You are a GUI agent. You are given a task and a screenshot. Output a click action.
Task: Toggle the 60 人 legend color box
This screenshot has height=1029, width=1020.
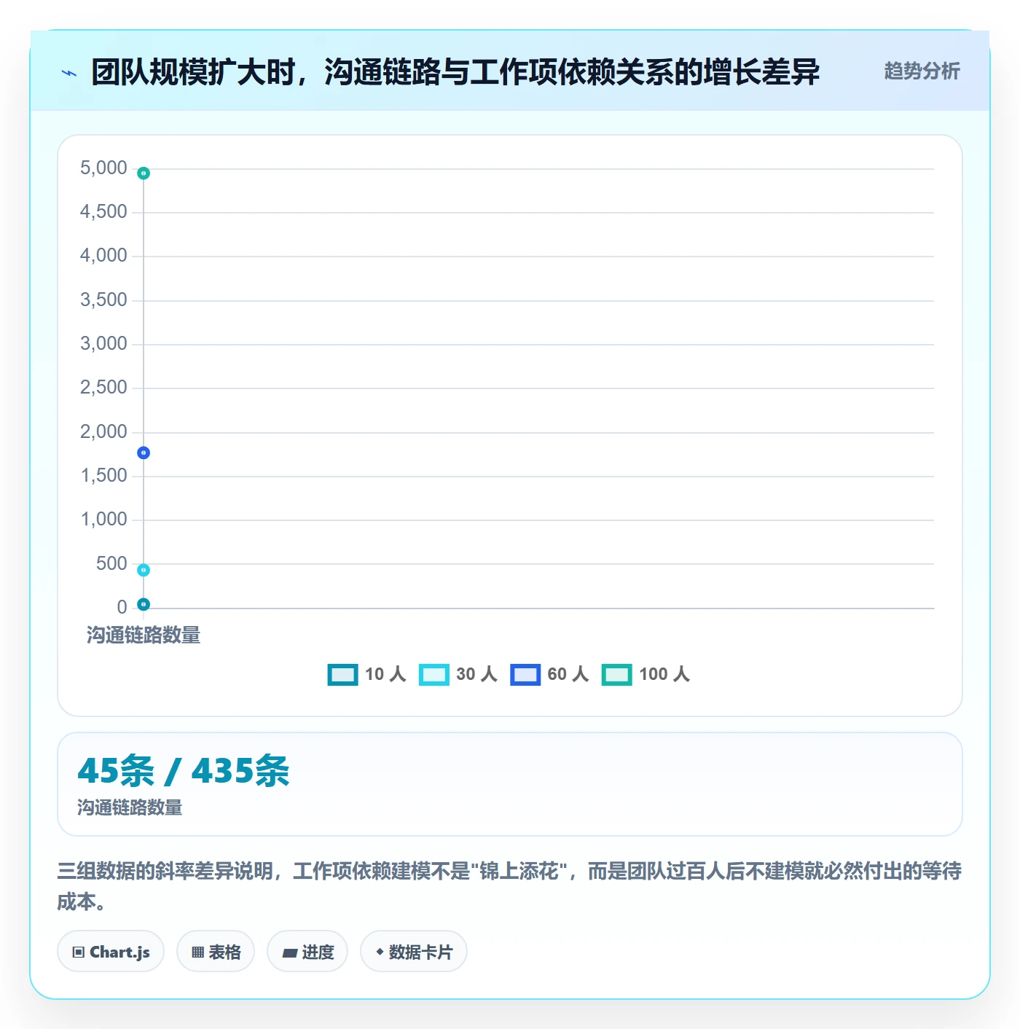pyautogui.click(x=525, y=675)
